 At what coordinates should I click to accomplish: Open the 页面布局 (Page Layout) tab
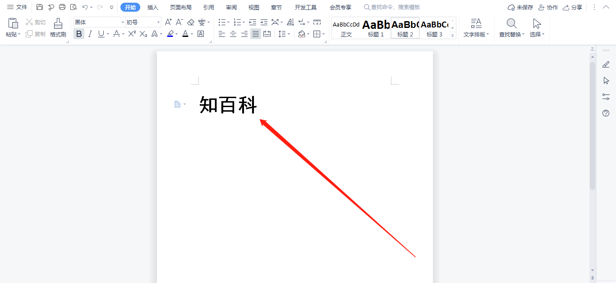(180, 7)
